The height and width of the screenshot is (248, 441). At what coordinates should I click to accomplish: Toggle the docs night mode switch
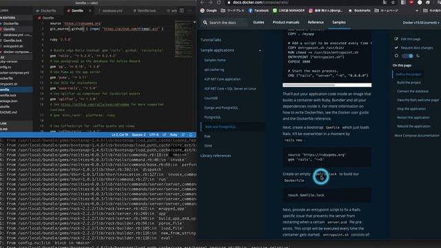407,56
